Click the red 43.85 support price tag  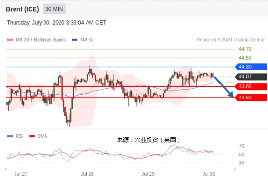pos(251,86)
